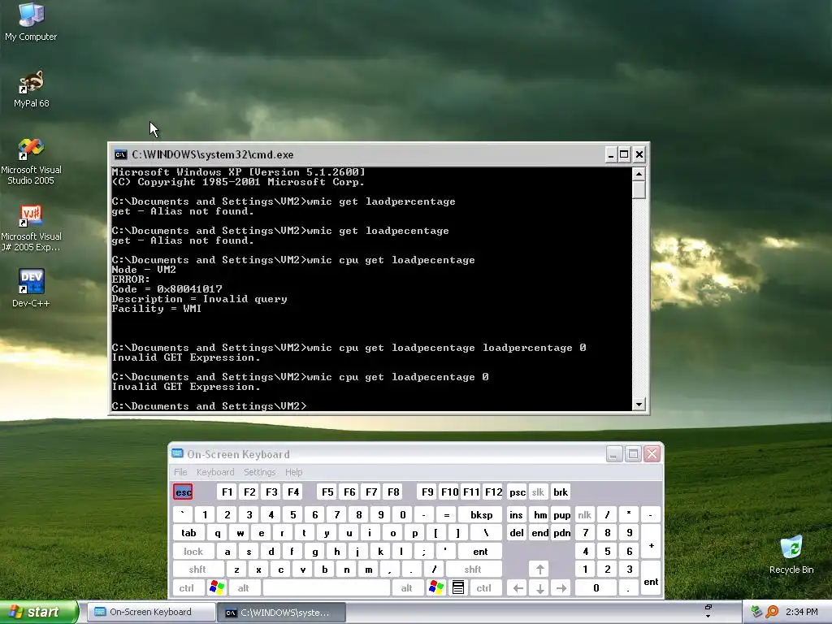Viewport: 832px width, 624px height.
Task: Toggle the right alt key
Action: (406, 587)
